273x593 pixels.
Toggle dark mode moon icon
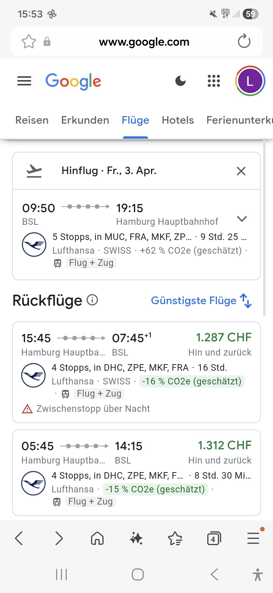pos(180,81)
